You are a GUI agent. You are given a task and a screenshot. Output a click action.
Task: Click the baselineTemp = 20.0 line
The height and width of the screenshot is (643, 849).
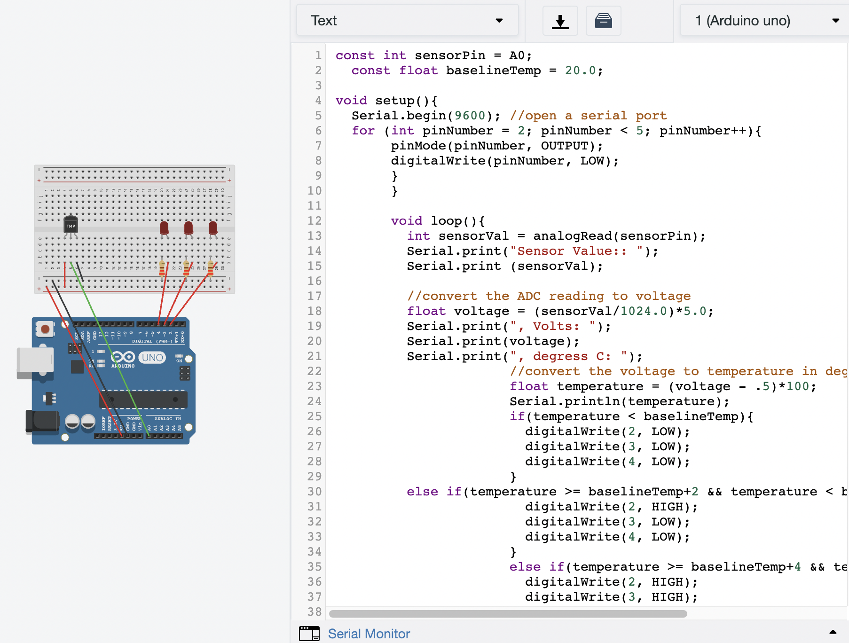click(477, 71)
